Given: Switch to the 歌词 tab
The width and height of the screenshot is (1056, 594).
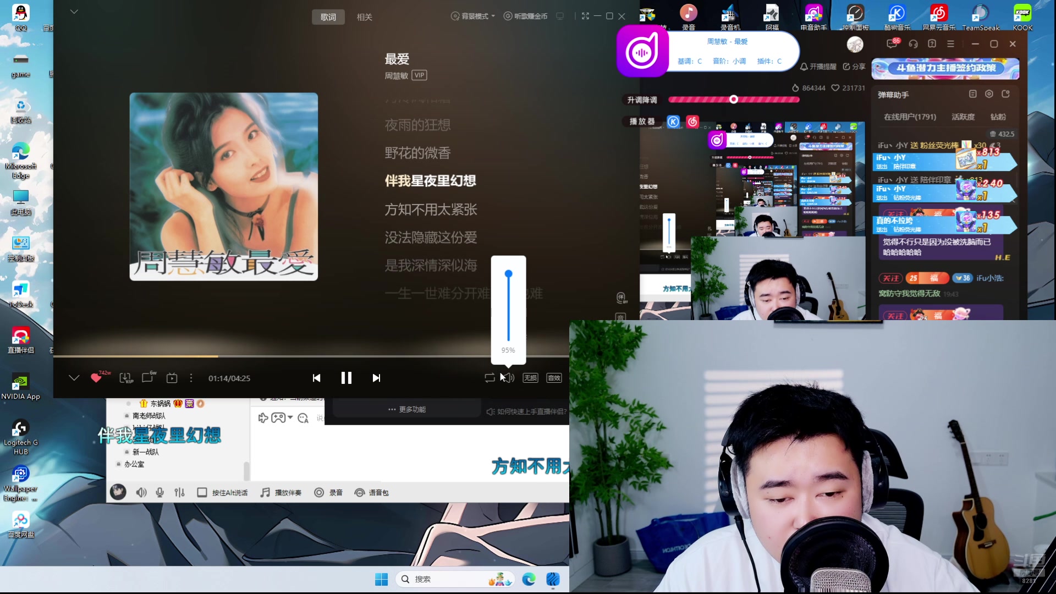Looking at the screenshot, I should [328, 17].
